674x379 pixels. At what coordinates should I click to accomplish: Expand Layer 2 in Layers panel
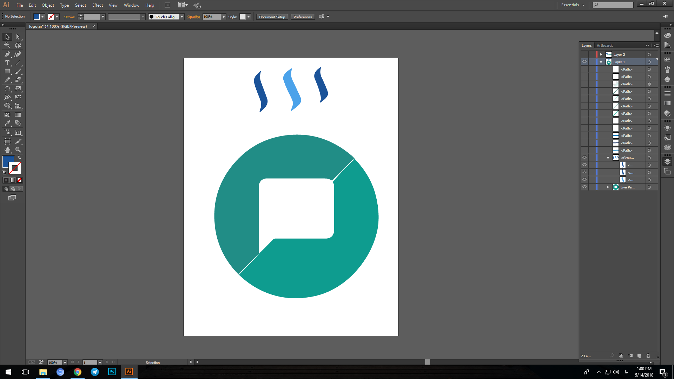tap(601, 54)
